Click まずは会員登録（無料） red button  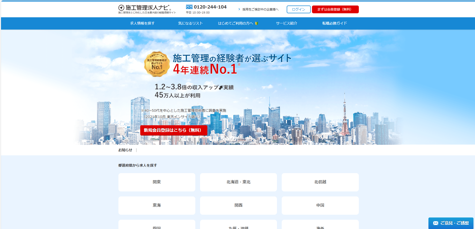click(335, 9)
